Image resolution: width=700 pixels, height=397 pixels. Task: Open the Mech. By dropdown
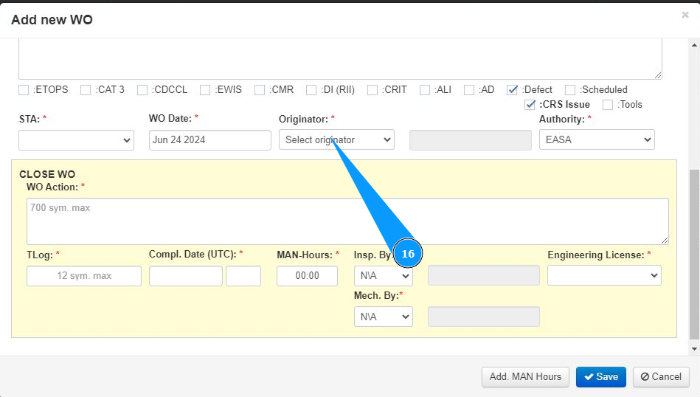pos(383,317)
